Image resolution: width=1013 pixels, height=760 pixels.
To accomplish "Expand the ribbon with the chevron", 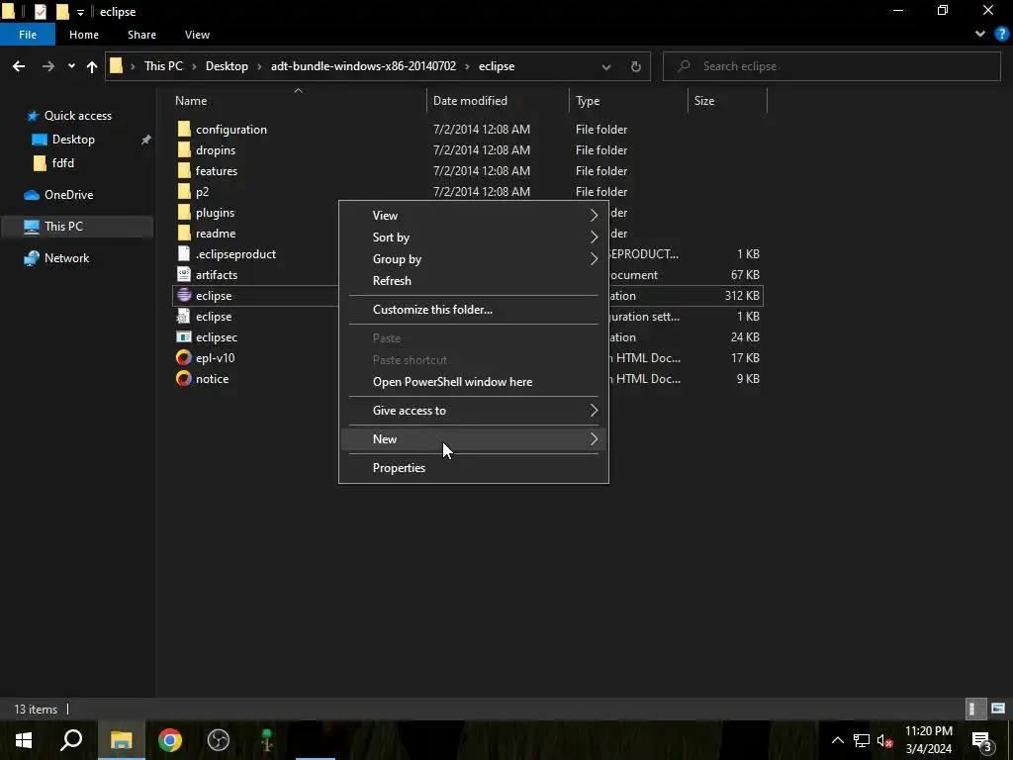I will (980, 35).
